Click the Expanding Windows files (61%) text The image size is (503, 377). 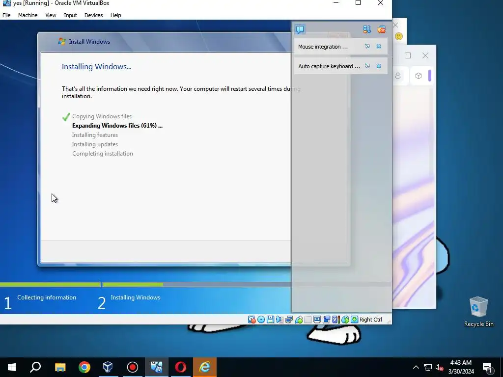coord(117,126)
